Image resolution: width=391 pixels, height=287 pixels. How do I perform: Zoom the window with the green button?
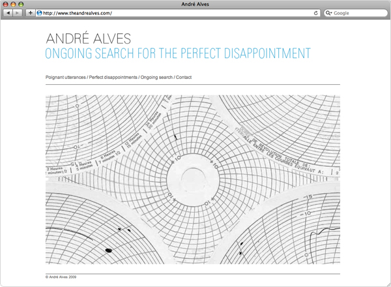tap(21, 5)
